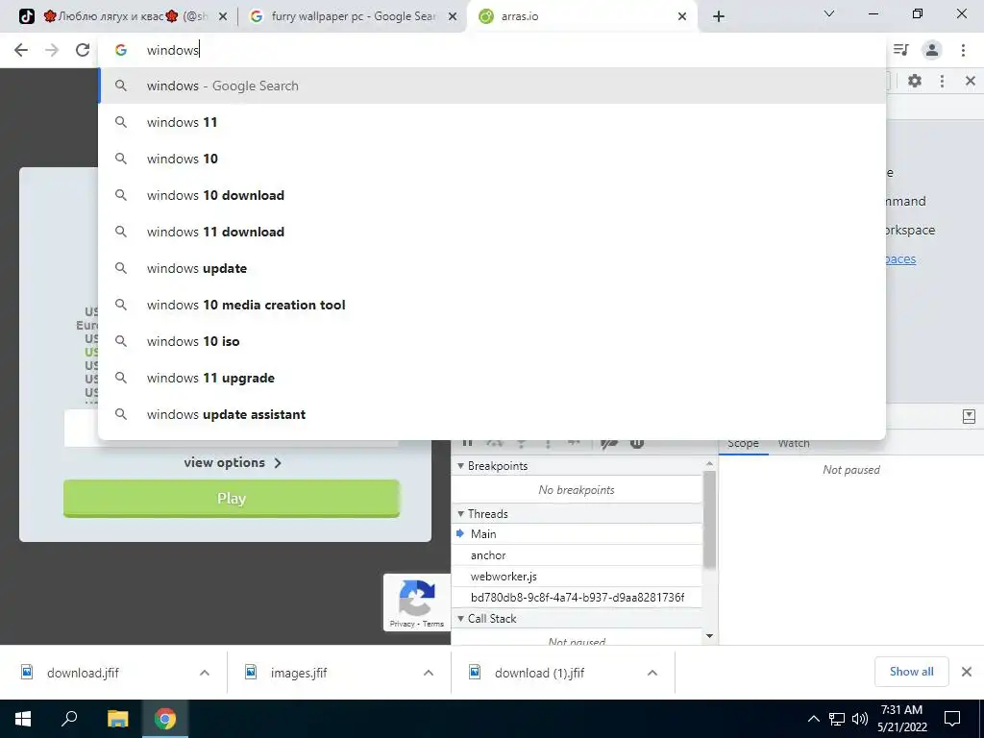Open Chrome's three-dot menu

(x=963, y=50)
